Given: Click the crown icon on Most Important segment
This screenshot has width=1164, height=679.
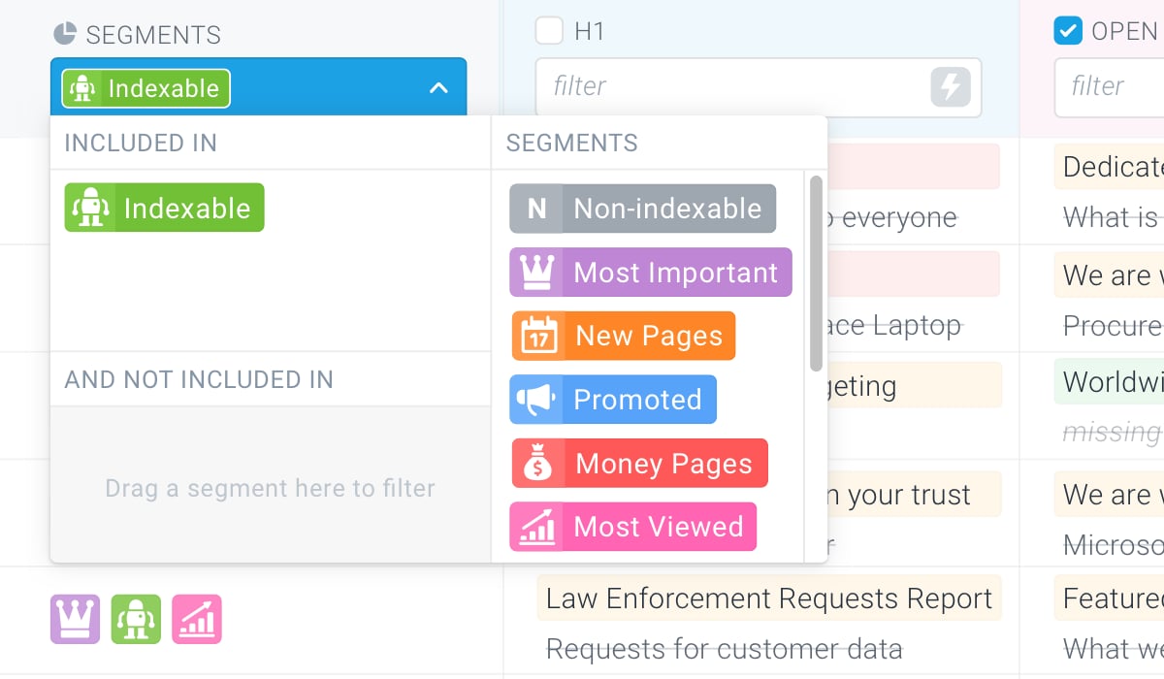Looking at the screenshot, I should tap(536, 273).
